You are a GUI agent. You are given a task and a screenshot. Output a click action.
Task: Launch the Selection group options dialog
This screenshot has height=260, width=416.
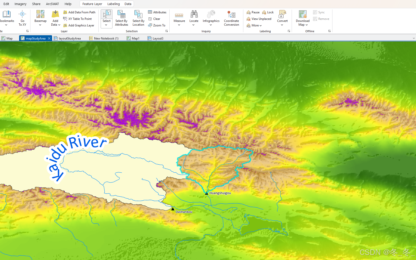[167, 31]
